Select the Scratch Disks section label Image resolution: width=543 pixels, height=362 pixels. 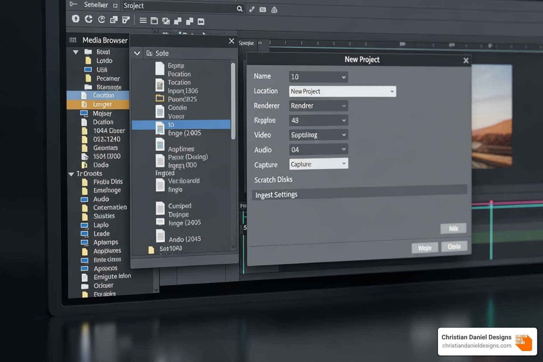pyautogui.click(x=273, y=180)
